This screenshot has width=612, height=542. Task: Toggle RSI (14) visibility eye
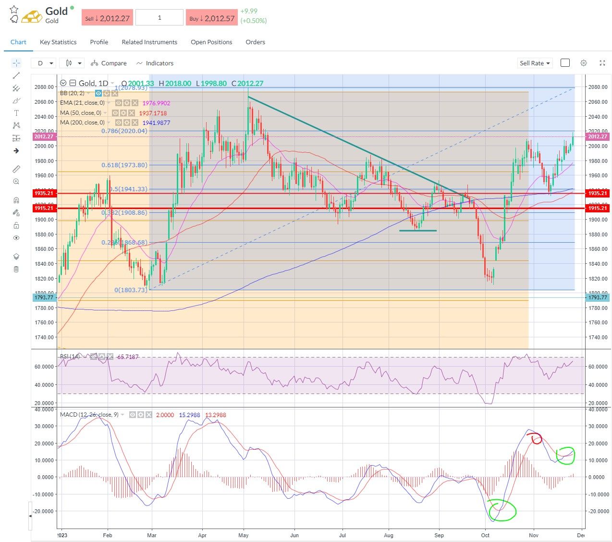[93, 357]
